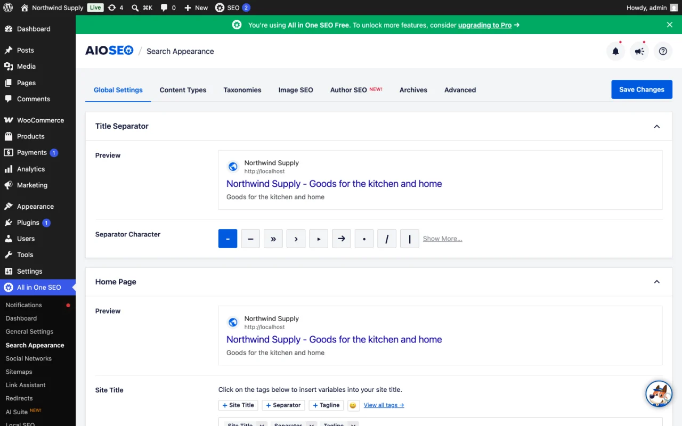Switch to the Taxonomies tab

tap(242, 90)
